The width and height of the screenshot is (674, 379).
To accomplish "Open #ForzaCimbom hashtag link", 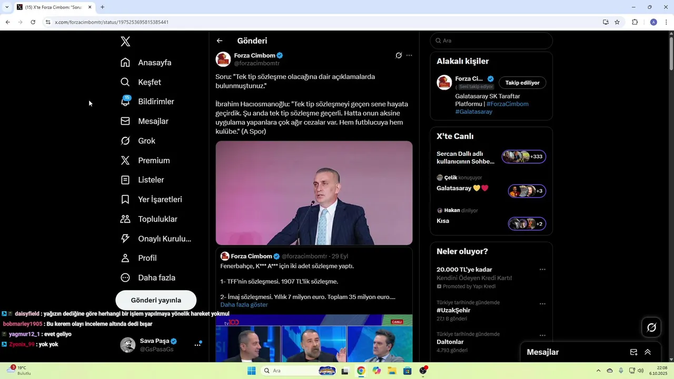I will 508,104.
